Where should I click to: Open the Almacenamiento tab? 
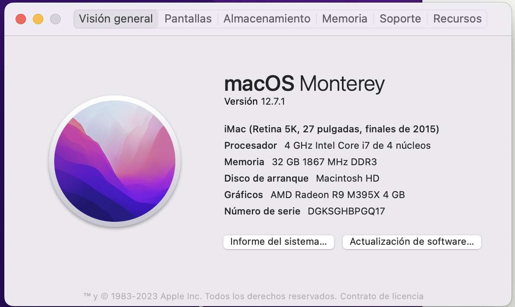(267, 19)
